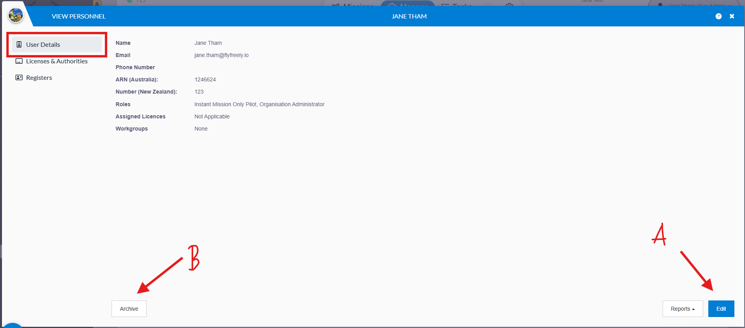Close the View Personnel dialog

pos(732,16)
